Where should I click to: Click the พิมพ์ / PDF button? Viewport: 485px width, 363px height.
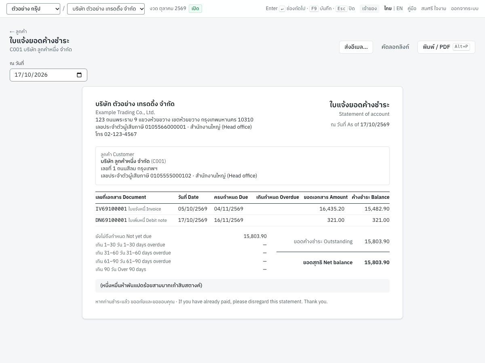(446, 47)
